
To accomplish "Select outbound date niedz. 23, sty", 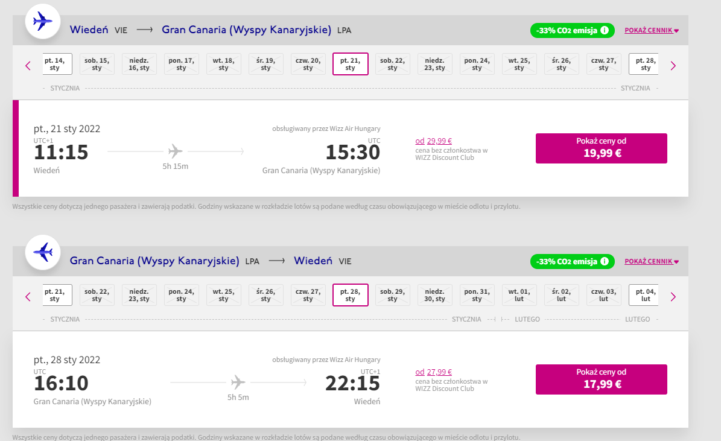I will coord(435,64).
